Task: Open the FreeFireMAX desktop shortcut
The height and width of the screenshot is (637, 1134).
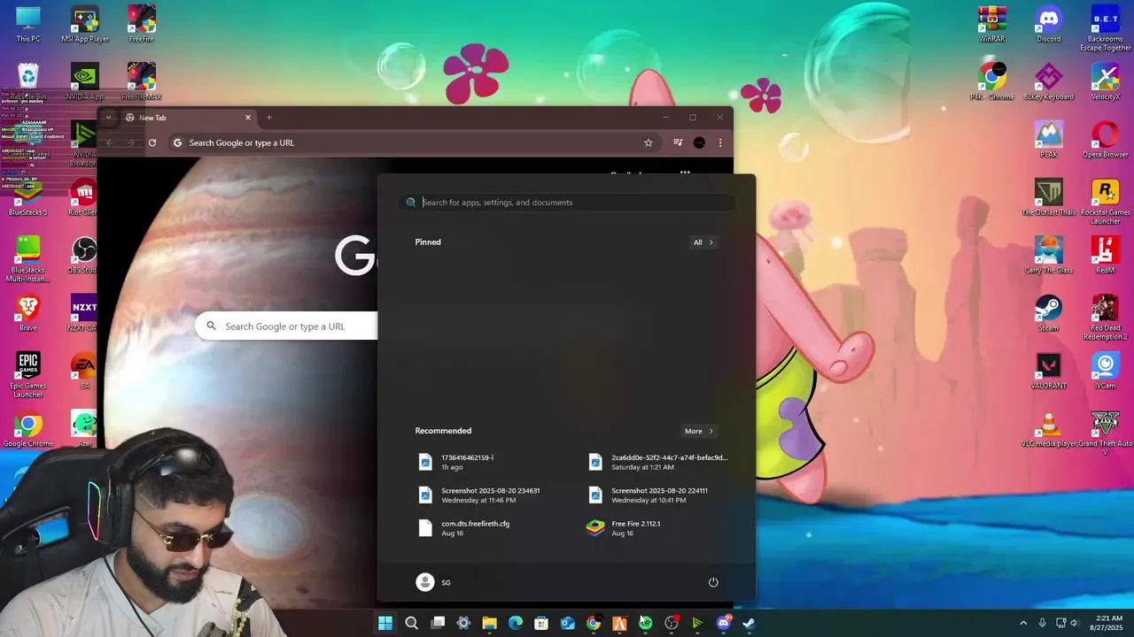Action: pos(141,81)
